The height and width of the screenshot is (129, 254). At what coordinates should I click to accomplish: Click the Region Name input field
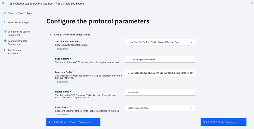point(160,92)
